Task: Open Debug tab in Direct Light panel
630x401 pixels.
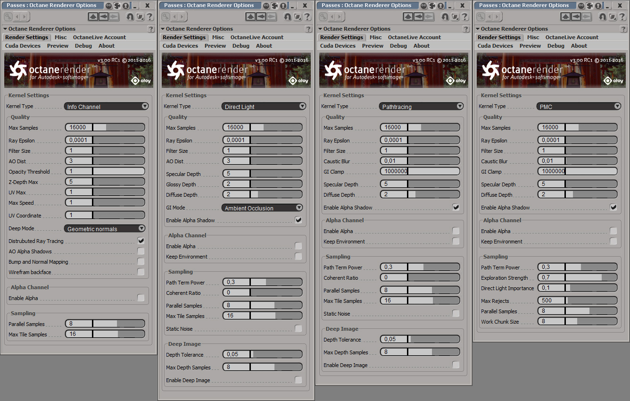Action: [241, 46]
